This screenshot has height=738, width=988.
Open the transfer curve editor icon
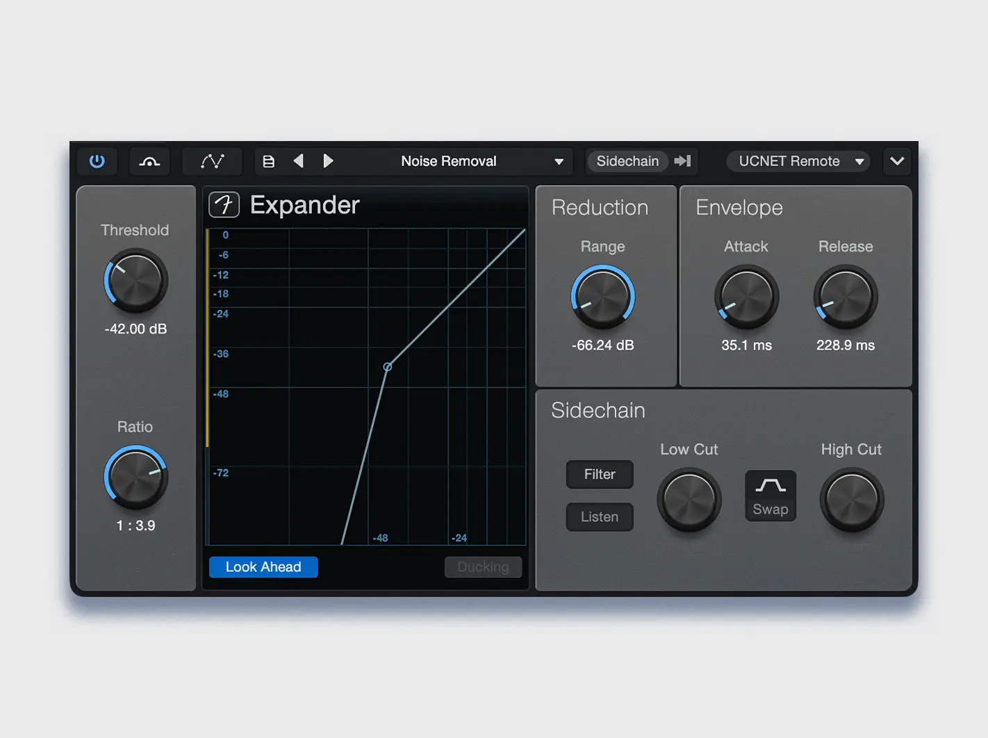coord(212,161)
